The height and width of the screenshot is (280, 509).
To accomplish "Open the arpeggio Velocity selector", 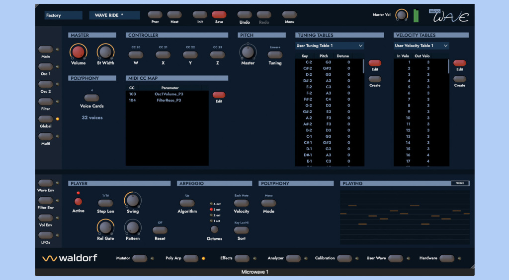I will pos(241,203).
